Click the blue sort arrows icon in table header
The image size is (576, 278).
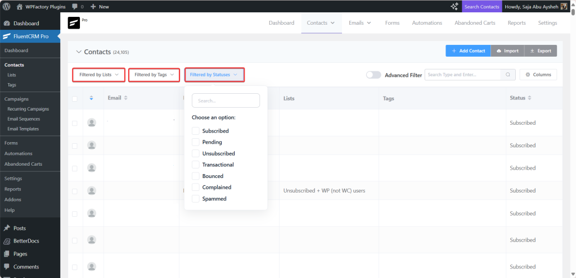click(x=91, y=98)
